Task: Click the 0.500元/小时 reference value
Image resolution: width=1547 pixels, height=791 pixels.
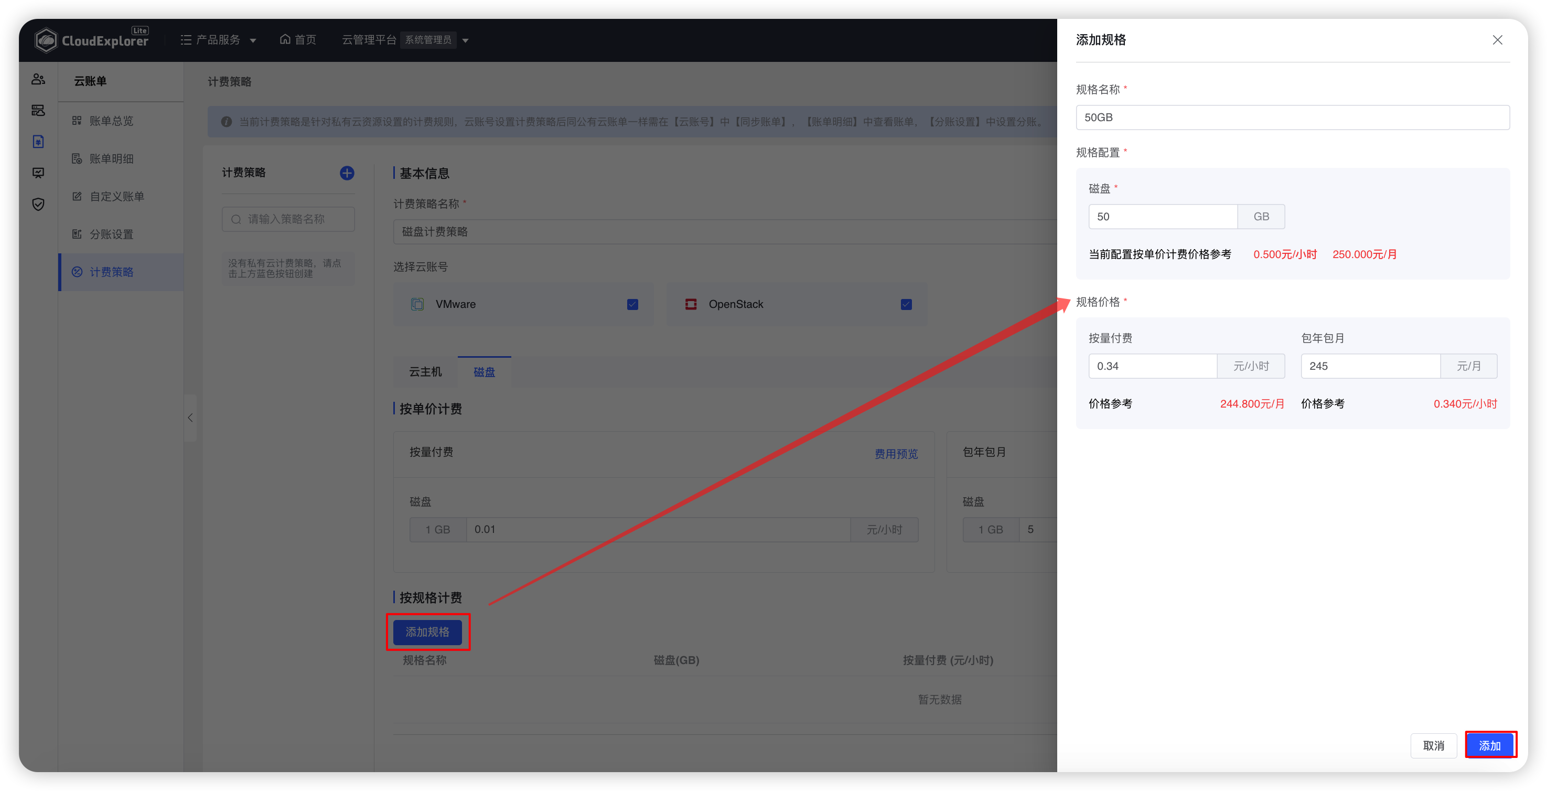Action: 1285,254
